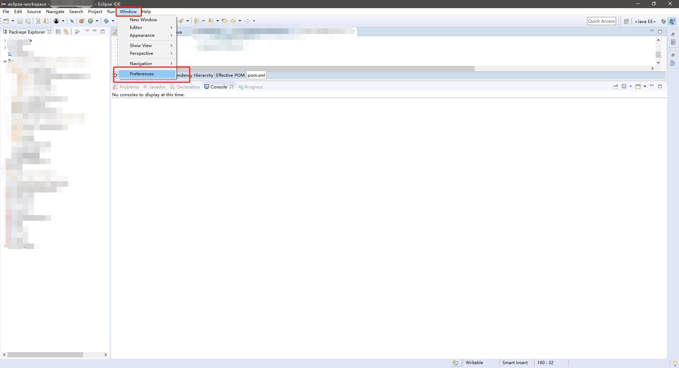
Task: Click the green Run refresh toolbar icon
Action: [91, 21]
